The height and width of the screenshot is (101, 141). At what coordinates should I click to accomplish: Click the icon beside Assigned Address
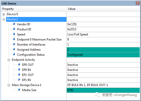(x=14, y=49)
